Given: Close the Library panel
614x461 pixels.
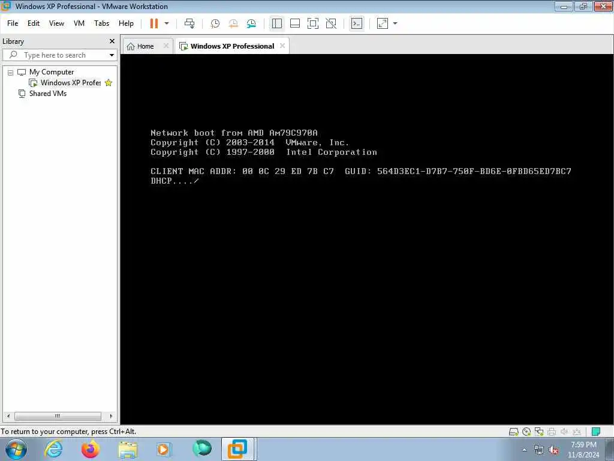Looking at the screenshot, I should pyautogui.click(x=112, y=41).
